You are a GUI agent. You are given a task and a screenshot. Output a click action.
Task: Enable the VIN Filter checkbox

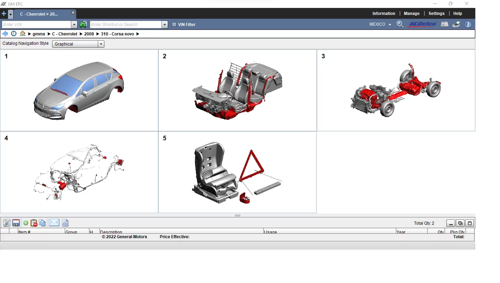[x=174, y=25]
